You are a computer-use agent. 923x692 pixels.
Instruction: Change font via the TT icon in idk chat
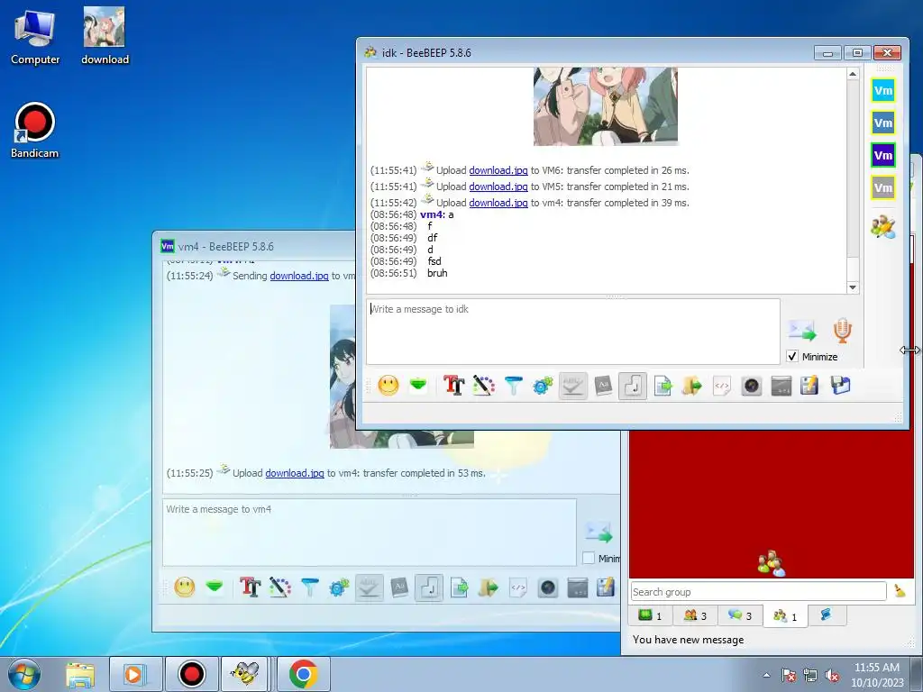454,386
